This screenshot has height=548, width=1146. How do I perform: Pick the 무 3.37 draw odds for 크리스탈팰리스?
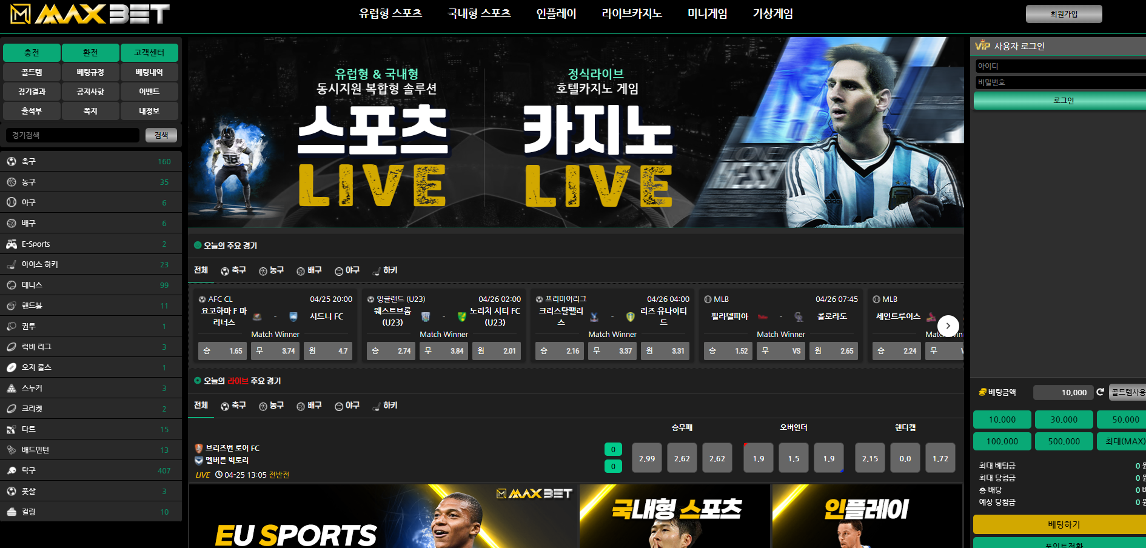612,351
